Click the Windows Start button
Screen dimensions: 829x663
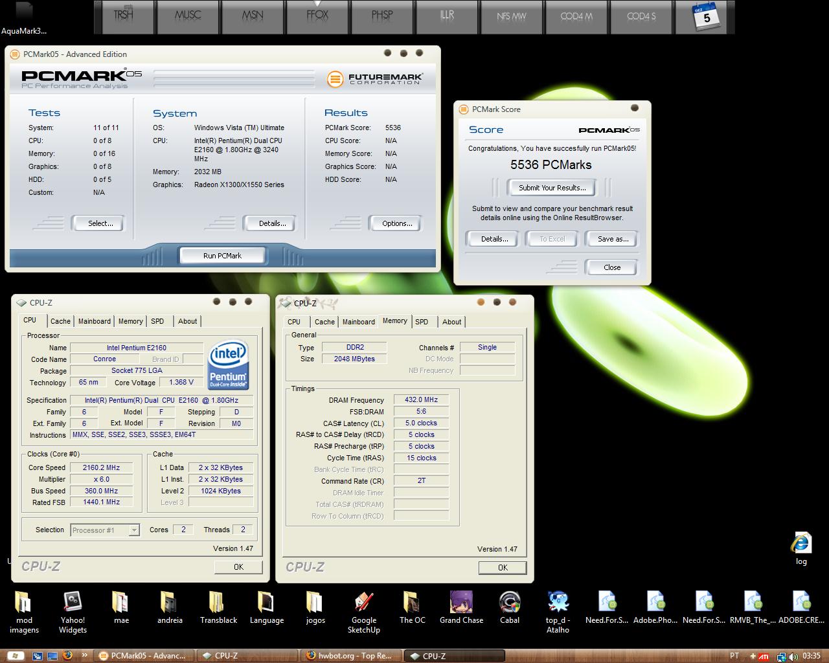point(15,656)
